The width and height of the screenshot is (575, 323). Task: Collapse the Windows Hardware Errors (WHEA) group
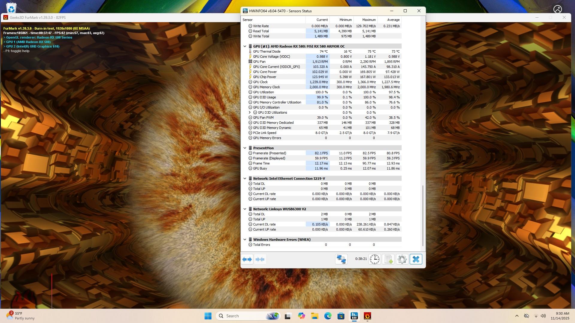[x=245, y=240]
